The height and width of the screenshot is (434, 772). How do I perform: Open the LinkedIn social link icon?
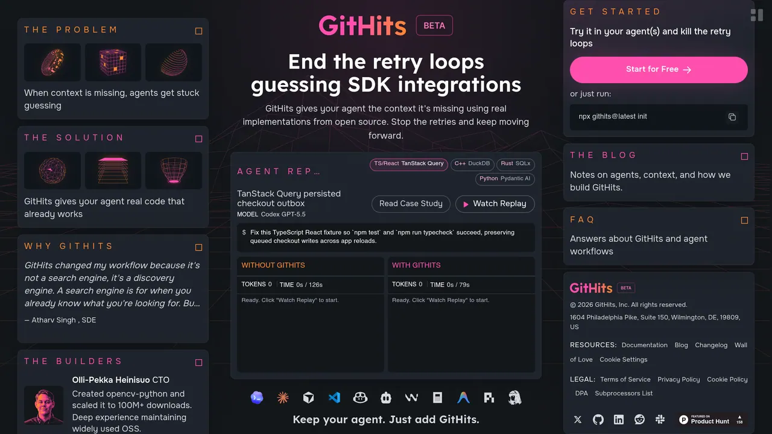tap(619, 420)
